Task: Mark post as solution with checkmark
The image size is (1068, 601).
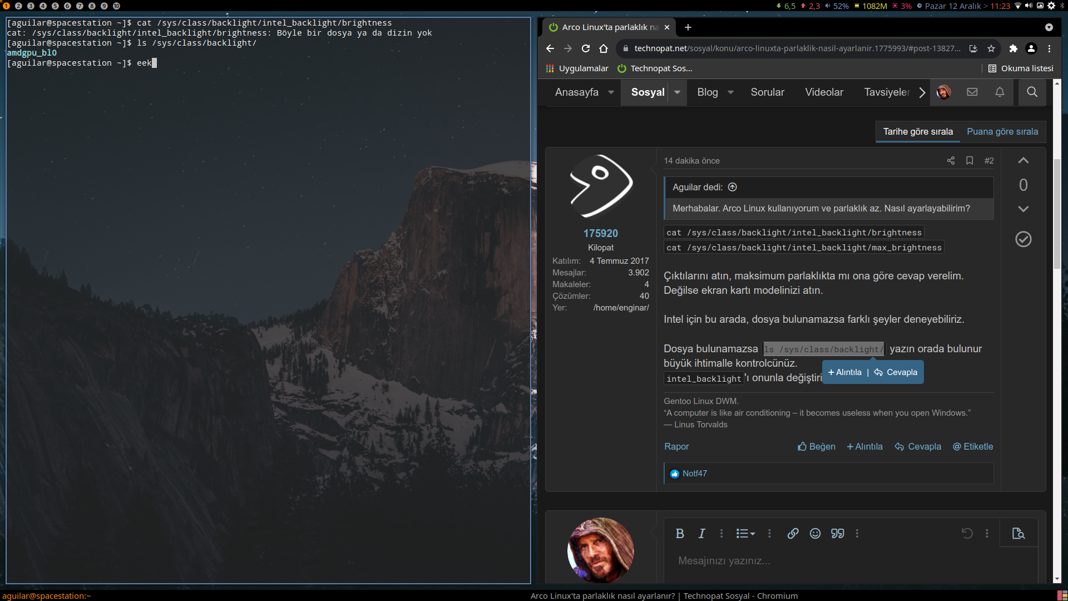Action: pyautogui.click(x=1023, y=239)
